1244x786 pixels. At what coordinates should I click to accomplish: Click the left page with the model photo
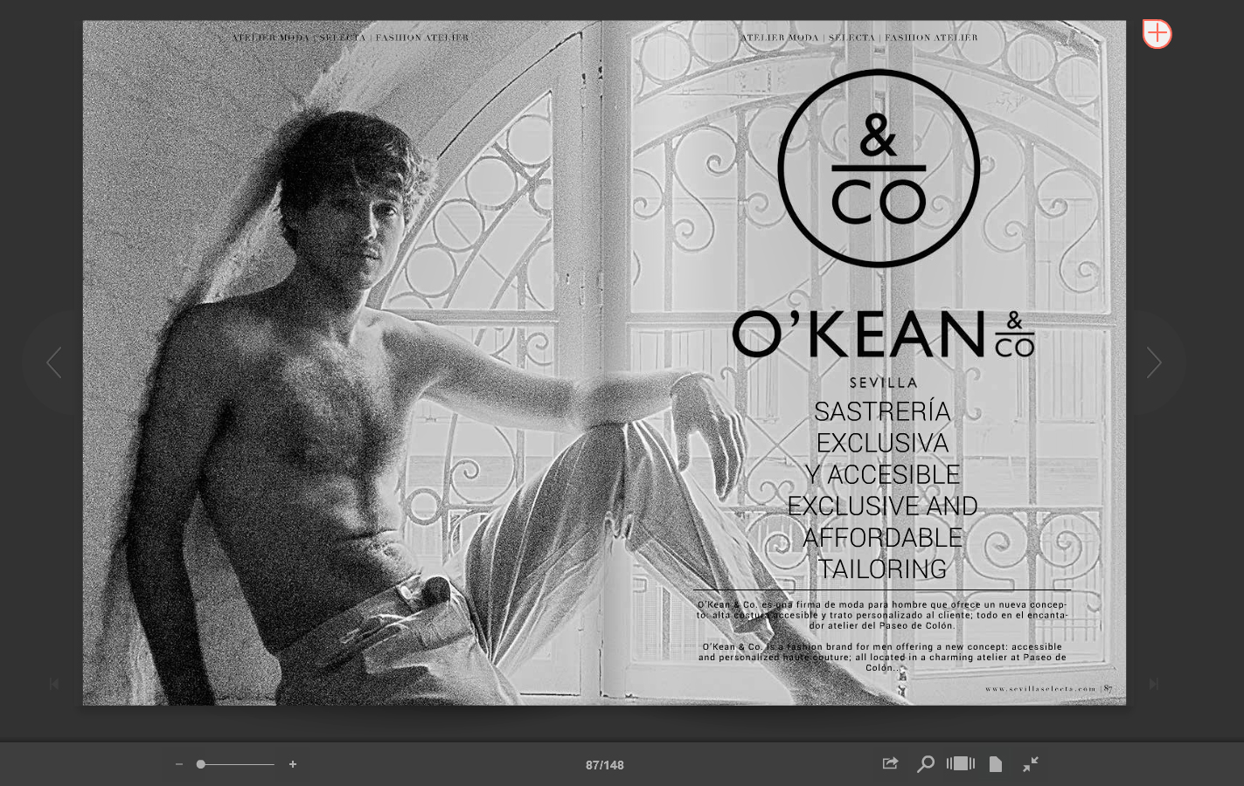click(343, 362)
